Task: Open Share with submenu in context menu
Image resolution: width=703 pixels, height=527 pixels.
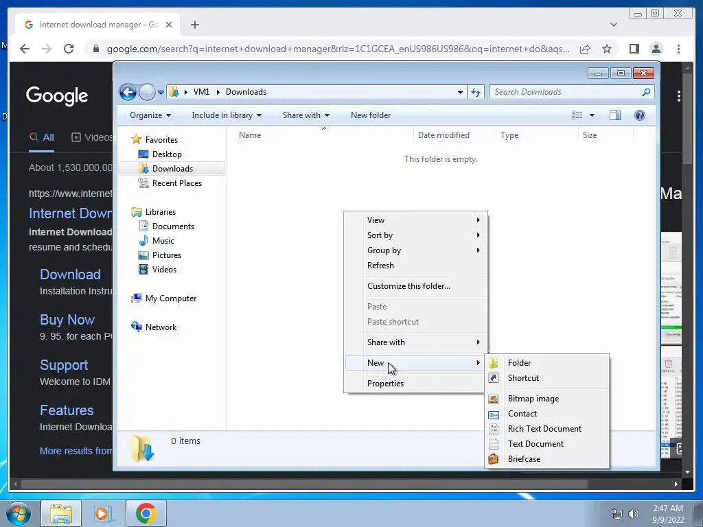Action: click(415, 342)
